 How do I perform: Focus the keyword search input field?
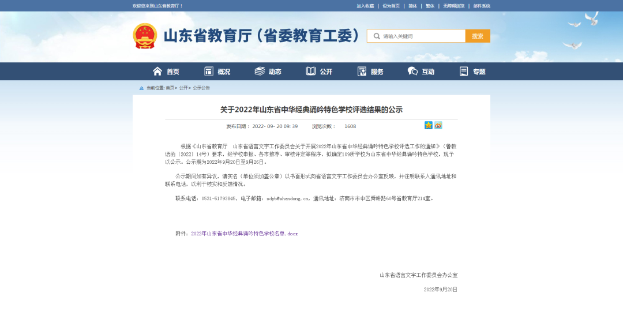(x=423, y=36)
